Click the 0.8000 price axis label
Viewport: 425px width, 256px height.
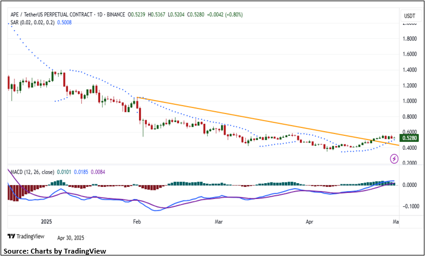(409, 116)
